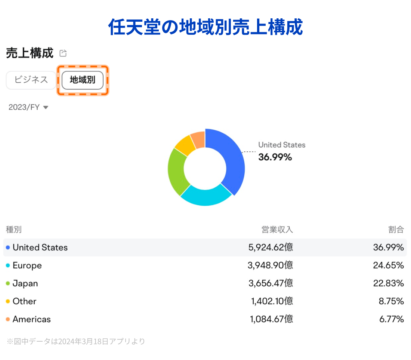Click the footnote about 2024年3月18日 data

click(76, 341)
